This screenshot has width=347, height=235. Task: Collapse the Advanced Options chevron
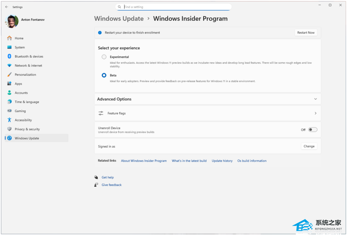pos(315,99)
